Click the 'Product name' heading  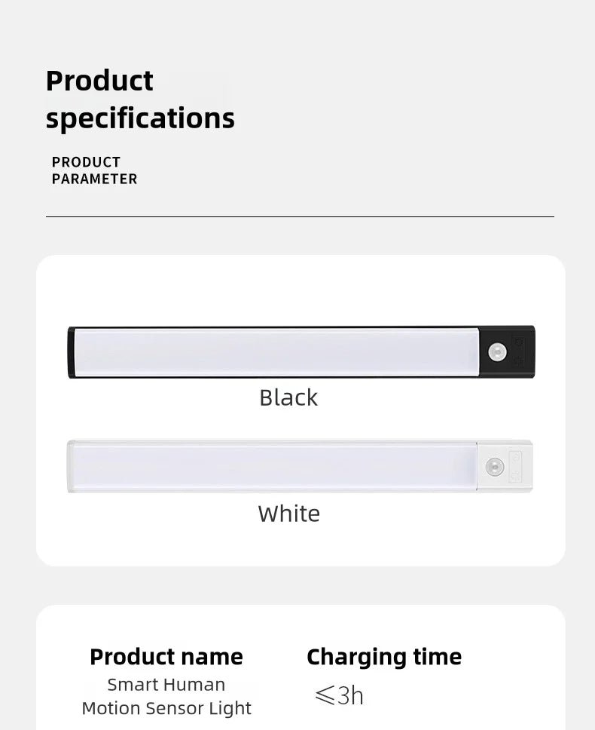pyautogui.click(x=166, y=657)
